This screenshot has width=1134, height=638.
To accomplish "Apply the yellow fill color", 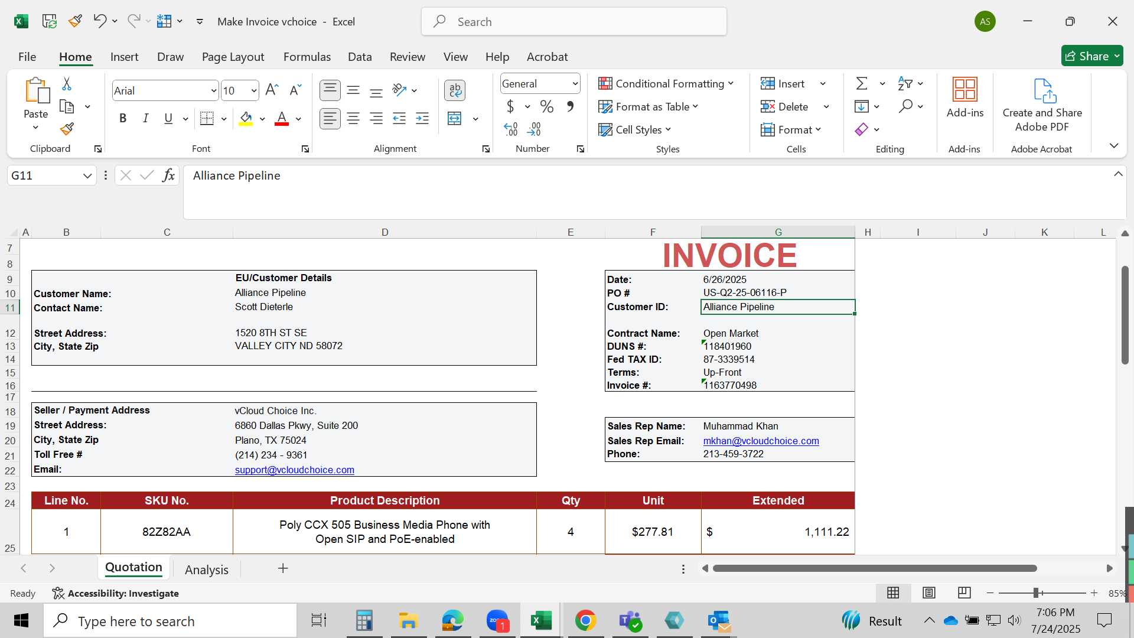I will (246, 119).
